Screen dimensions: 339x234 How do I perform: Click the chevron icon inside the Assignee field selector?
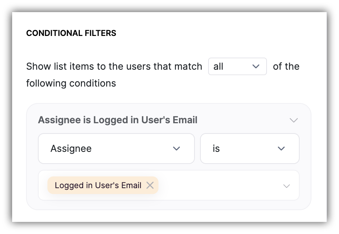177,149
